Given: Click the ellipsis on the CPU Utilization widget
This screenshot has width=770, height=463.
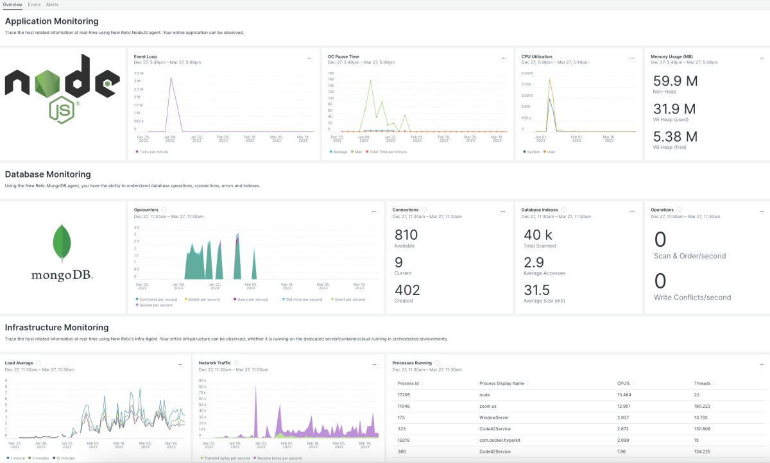Looking at the screenshot, I should coord(632,57).
